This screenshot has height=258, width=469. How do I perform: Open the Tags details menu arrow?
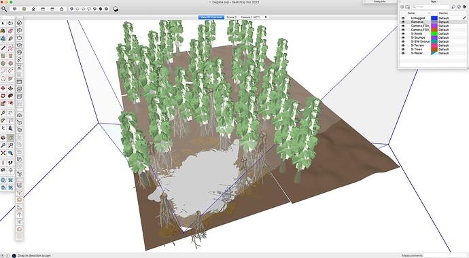[464, 7]
